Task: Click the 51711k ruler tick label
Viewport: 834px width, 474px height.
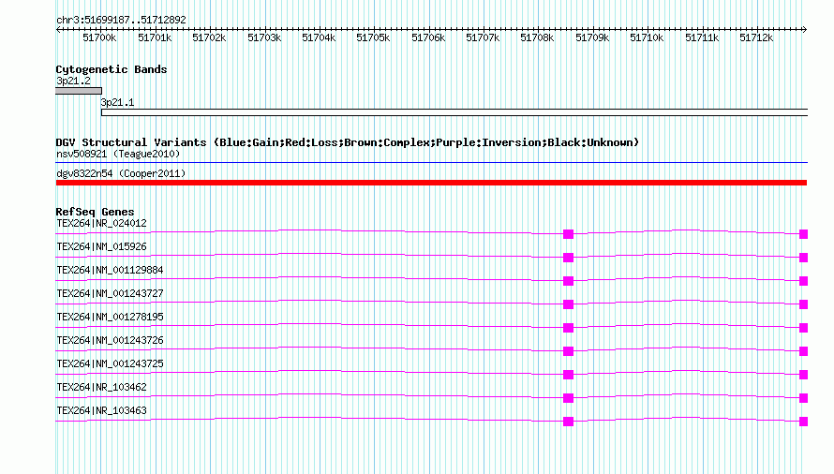Action: coord(702,37)
